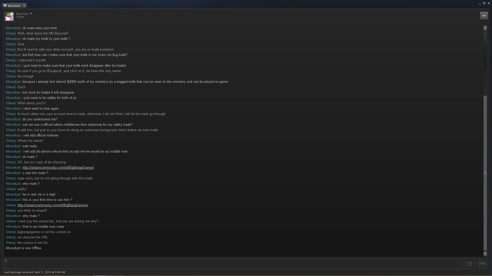Click the scrollbar up arrow

click(x=485, y=28)
